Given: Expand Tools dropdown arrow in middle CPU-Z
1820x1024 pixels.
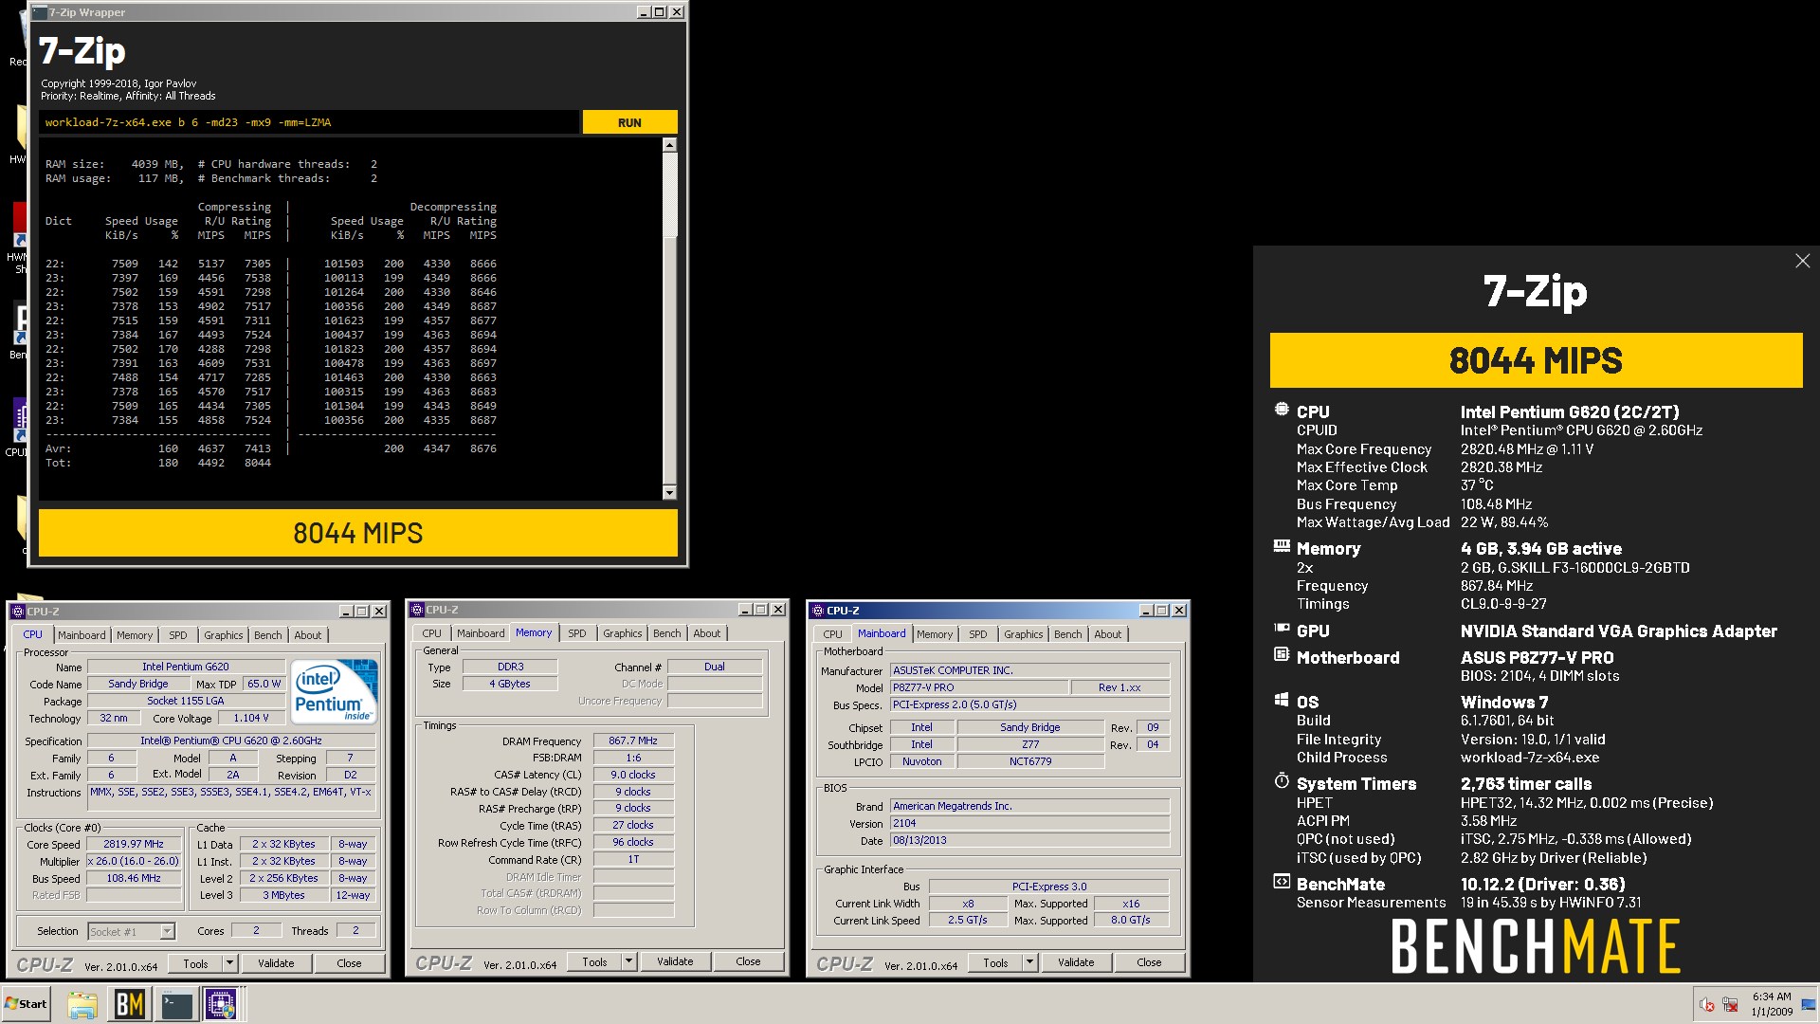Looking at the screenshot, I should click(628, 961).
